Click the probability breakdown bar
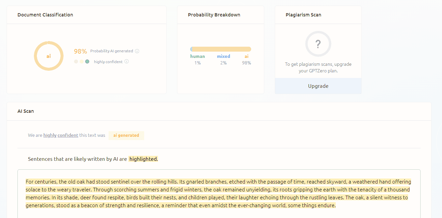This screenshot has height=218, width=442. click(221, 49)
